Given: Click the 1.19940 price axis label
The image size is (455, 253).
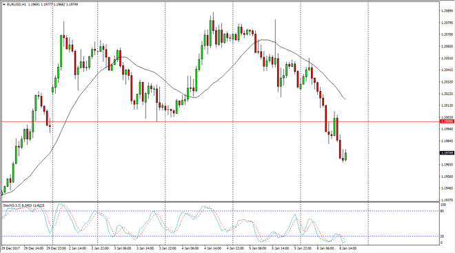Looking at the screenshot, I should pos(447,129).
